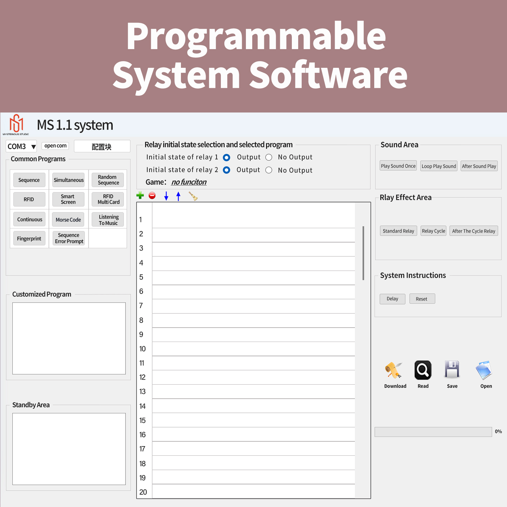Select No Output for relay 1
The width and height of the screenshot is (507, 507).
(x=269, y=157)
